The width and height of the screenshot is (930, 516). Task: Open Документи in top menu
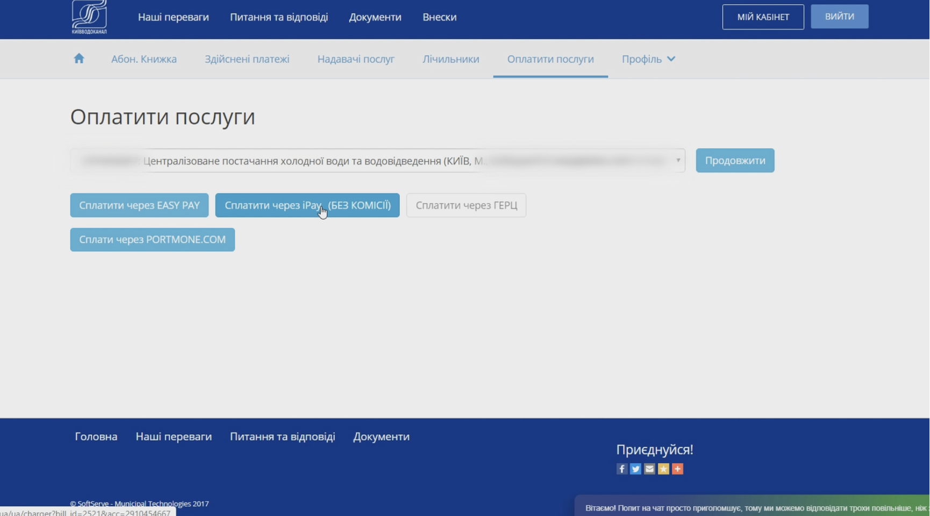coord(375,17)
